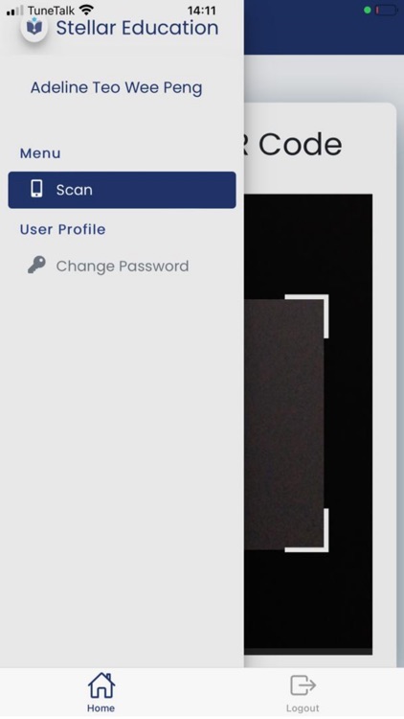Tap the battery indicator icon
Image resolution: width=404 pixels, height=719 pixels.
(x=385, y=11)
